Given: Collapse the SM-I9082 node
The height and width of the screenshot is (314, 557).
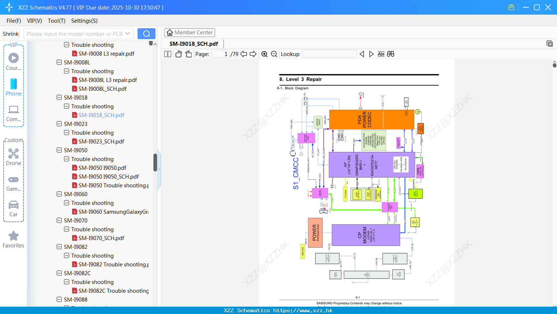Looking at the screenshot, I should 59,247.
